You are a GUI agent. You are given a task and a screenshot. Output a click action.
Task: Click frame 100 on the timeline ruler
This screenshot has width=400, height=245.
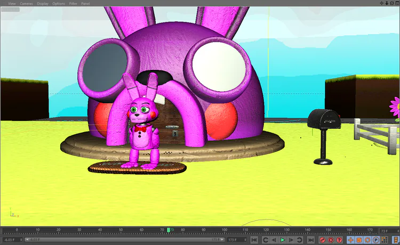224,230
